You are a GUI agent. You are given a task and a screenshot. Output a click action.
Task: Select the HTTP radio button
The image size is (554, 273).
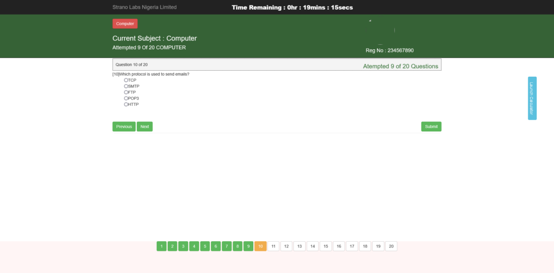click(x=126, y=104)
